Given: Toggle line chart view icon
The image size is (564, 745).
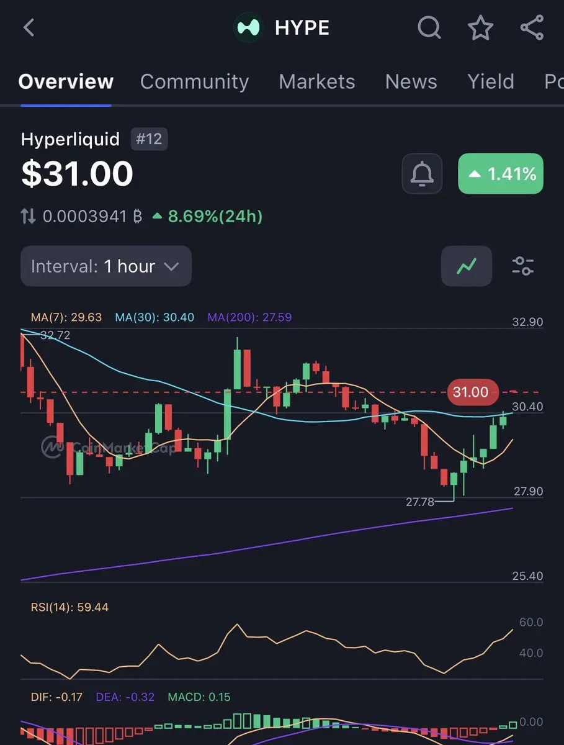Looking at the screenshot, I should [467, 266].
